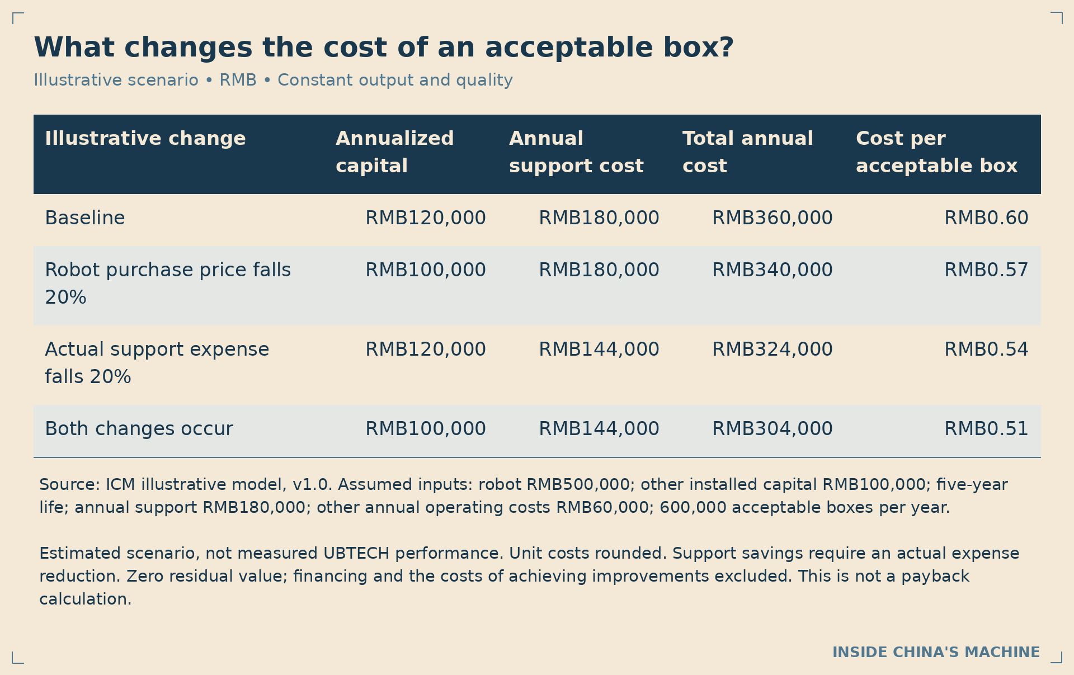Select 'Robot purchase price falls 20%' row label
The image size is (1074, 675).
pyautogui.click(x=168, y=283)
